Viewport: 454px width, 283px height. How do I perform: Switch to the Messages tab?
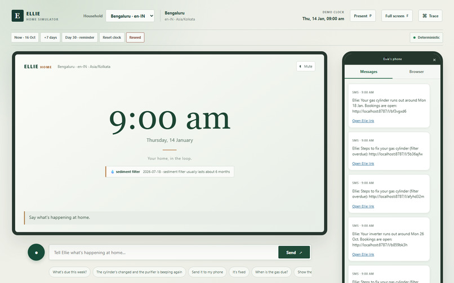point(368,72)
